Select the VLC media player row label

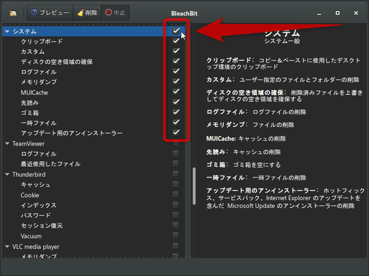36,247
